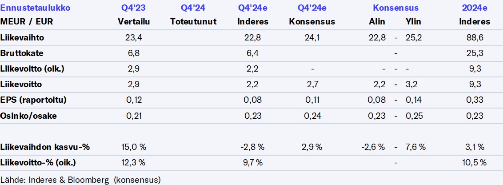Select the Osinko/osake row label
The width and height of the screenshot is (503, 185).
pyautogui.click(x=29, y=116)
